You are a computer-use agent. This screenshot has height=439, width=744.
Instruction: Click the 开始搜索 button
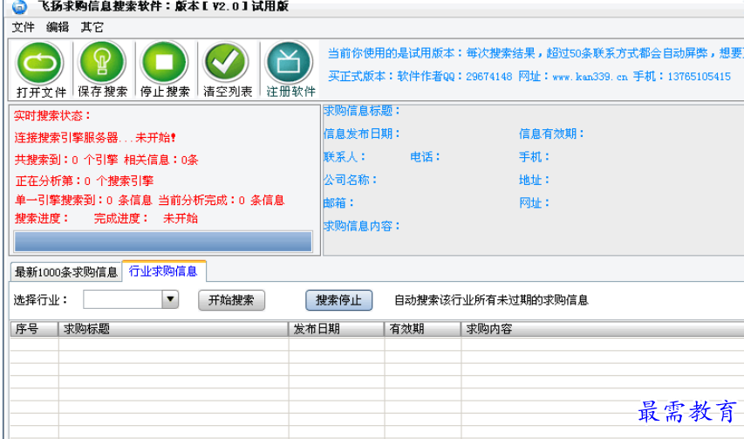tap(231, 300)
